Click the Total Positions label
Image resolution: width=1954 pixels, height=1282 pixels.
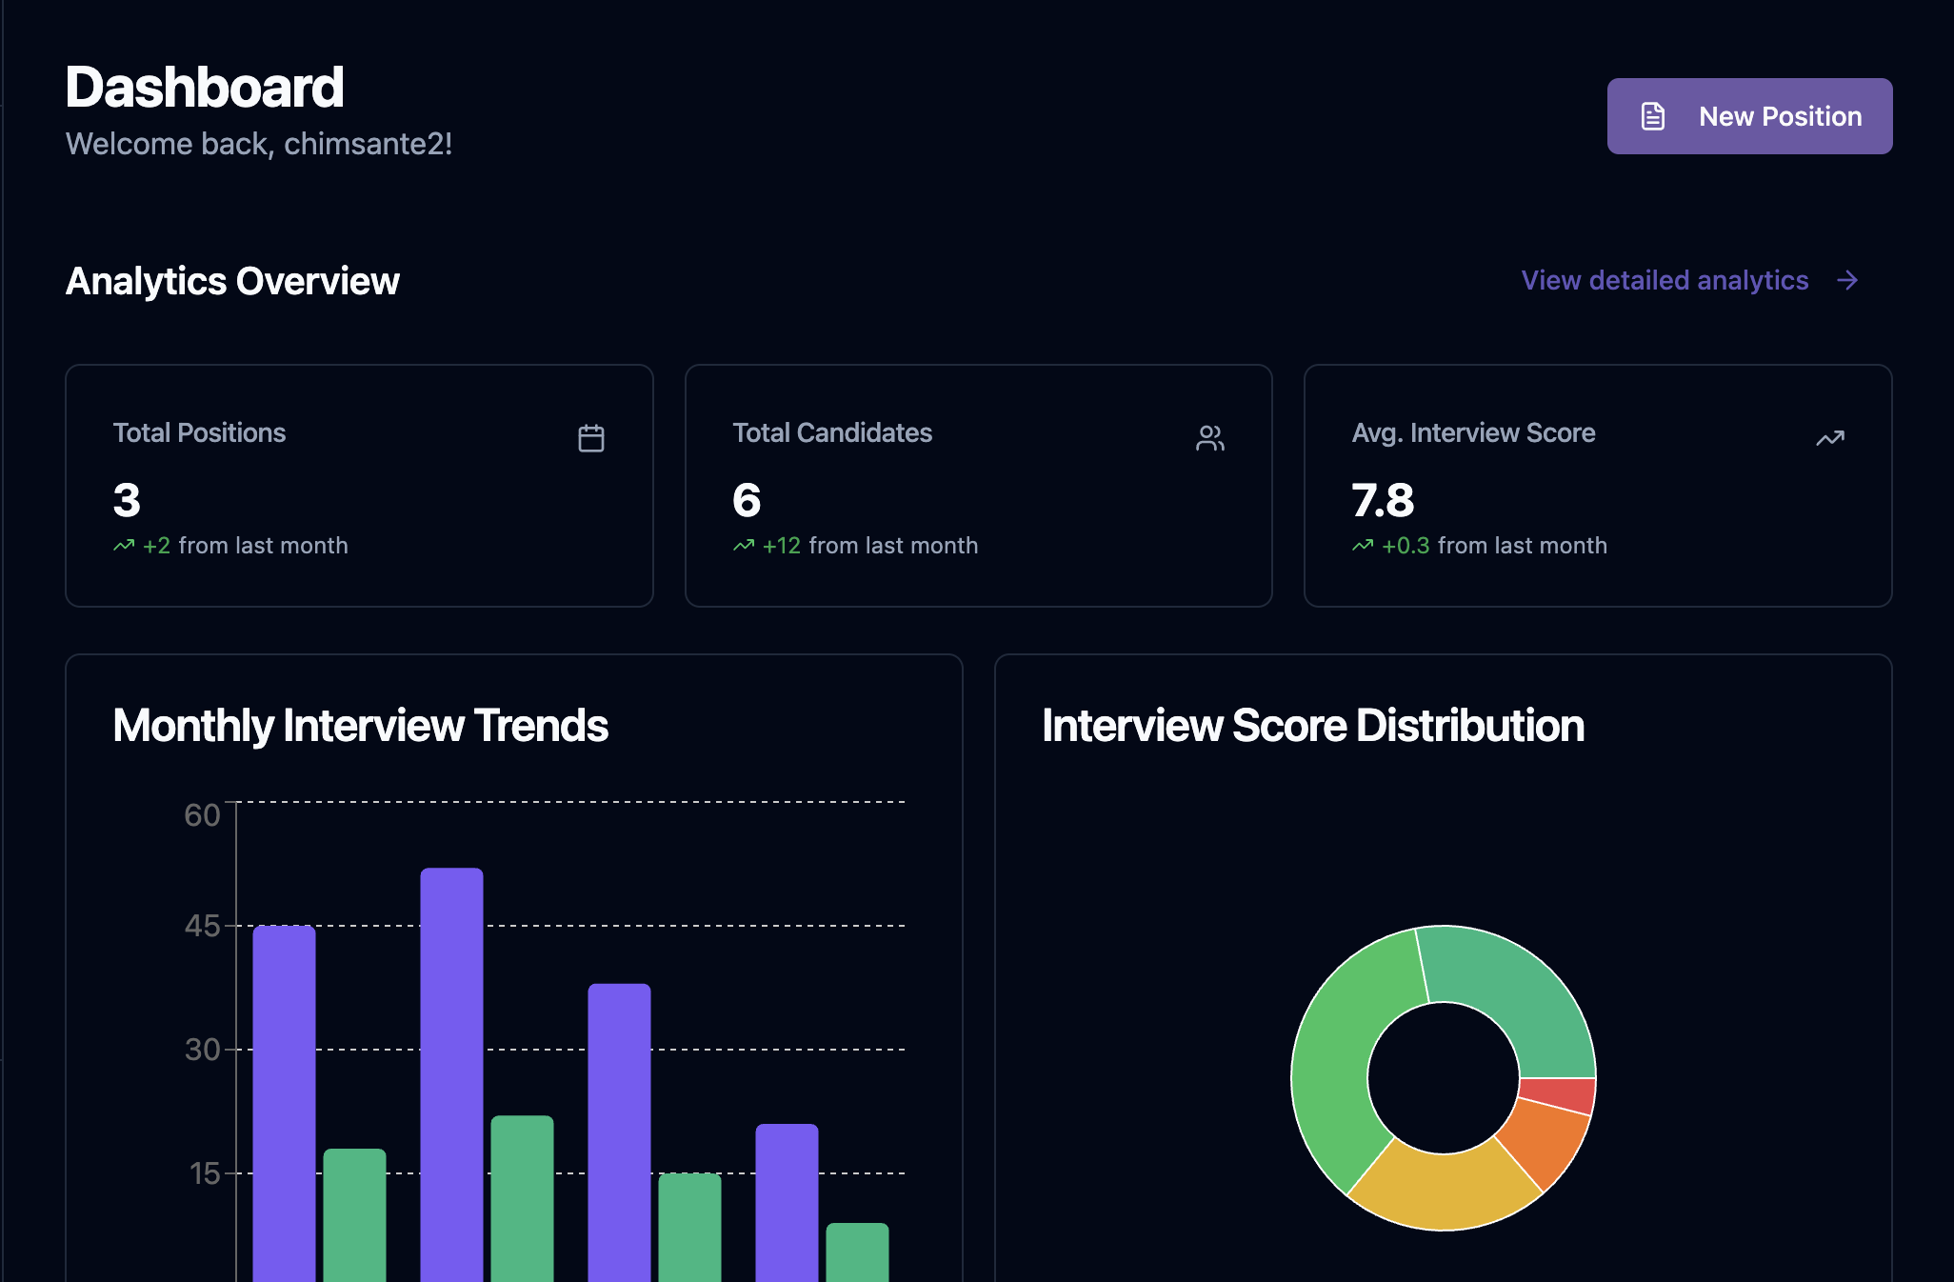[x=199, y=432]
